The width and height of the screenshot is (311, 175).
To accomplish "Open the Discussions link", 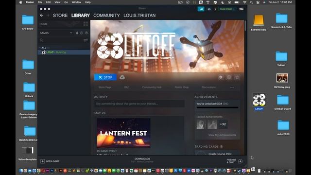I will coord(208,87).
